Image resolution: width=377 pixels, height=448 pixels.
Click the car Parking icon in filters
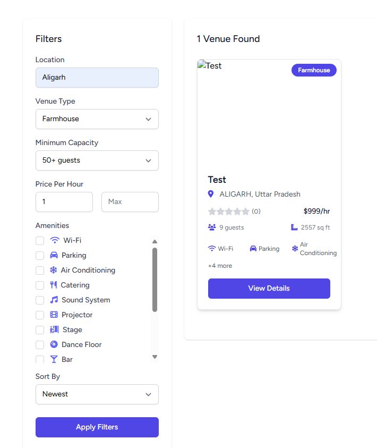point(54,255)
